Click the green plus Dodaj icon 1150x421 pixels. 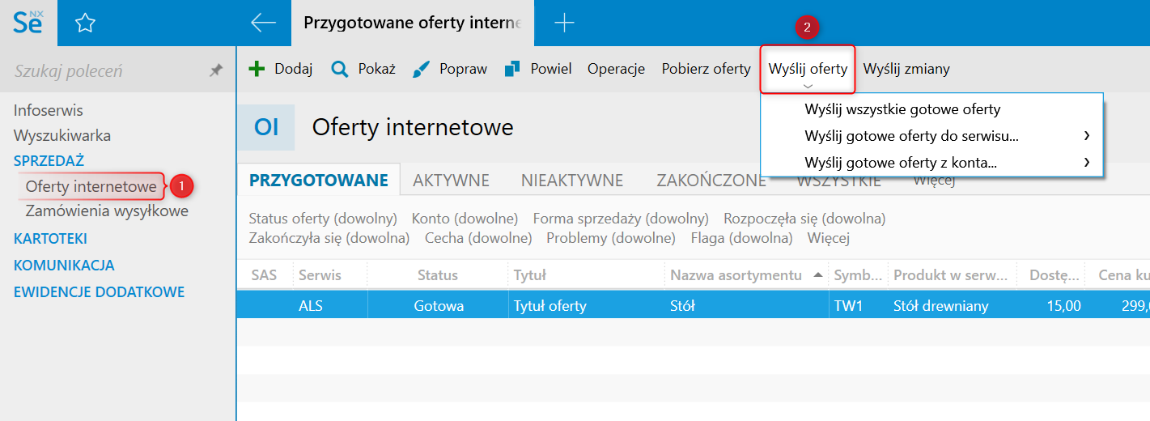257,69
